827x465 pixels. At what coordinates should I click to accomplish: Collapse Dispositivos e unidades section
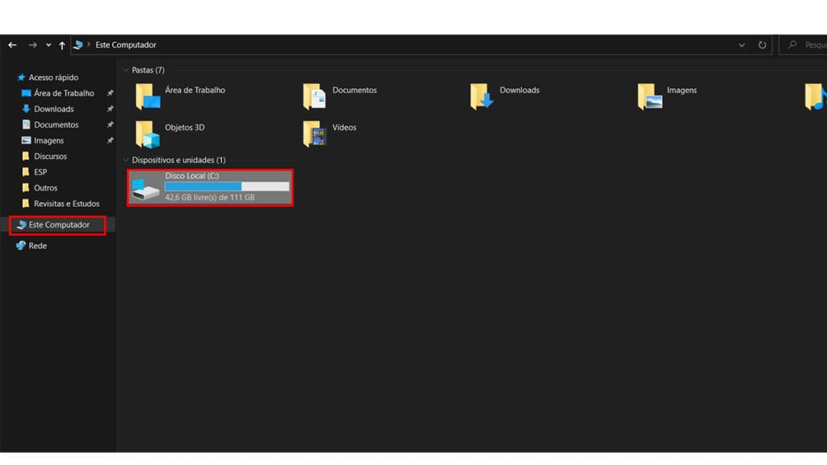125,161
